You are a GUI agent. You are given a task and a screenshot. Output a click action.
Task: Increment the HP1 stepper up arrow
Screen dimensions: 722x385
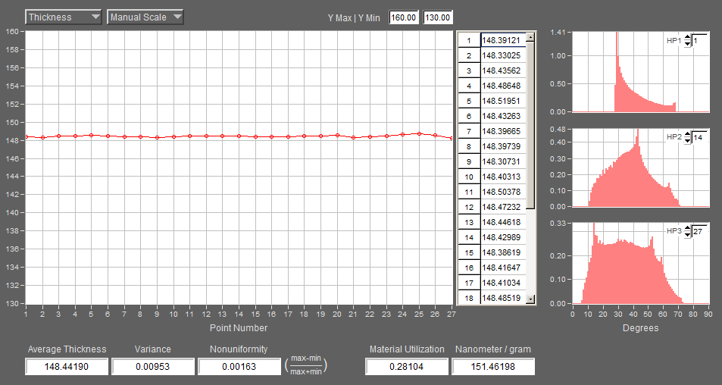(687, 38)
